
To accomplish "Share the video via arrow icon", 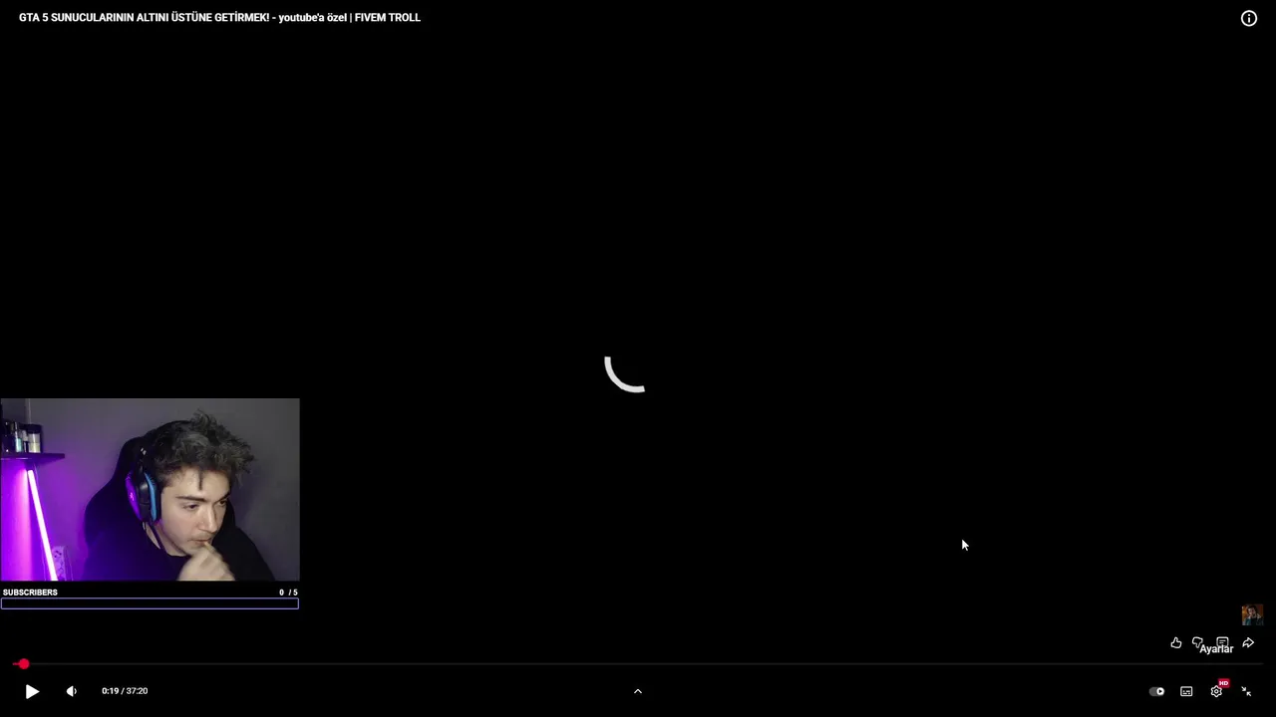I will (x=1248, y=643).
